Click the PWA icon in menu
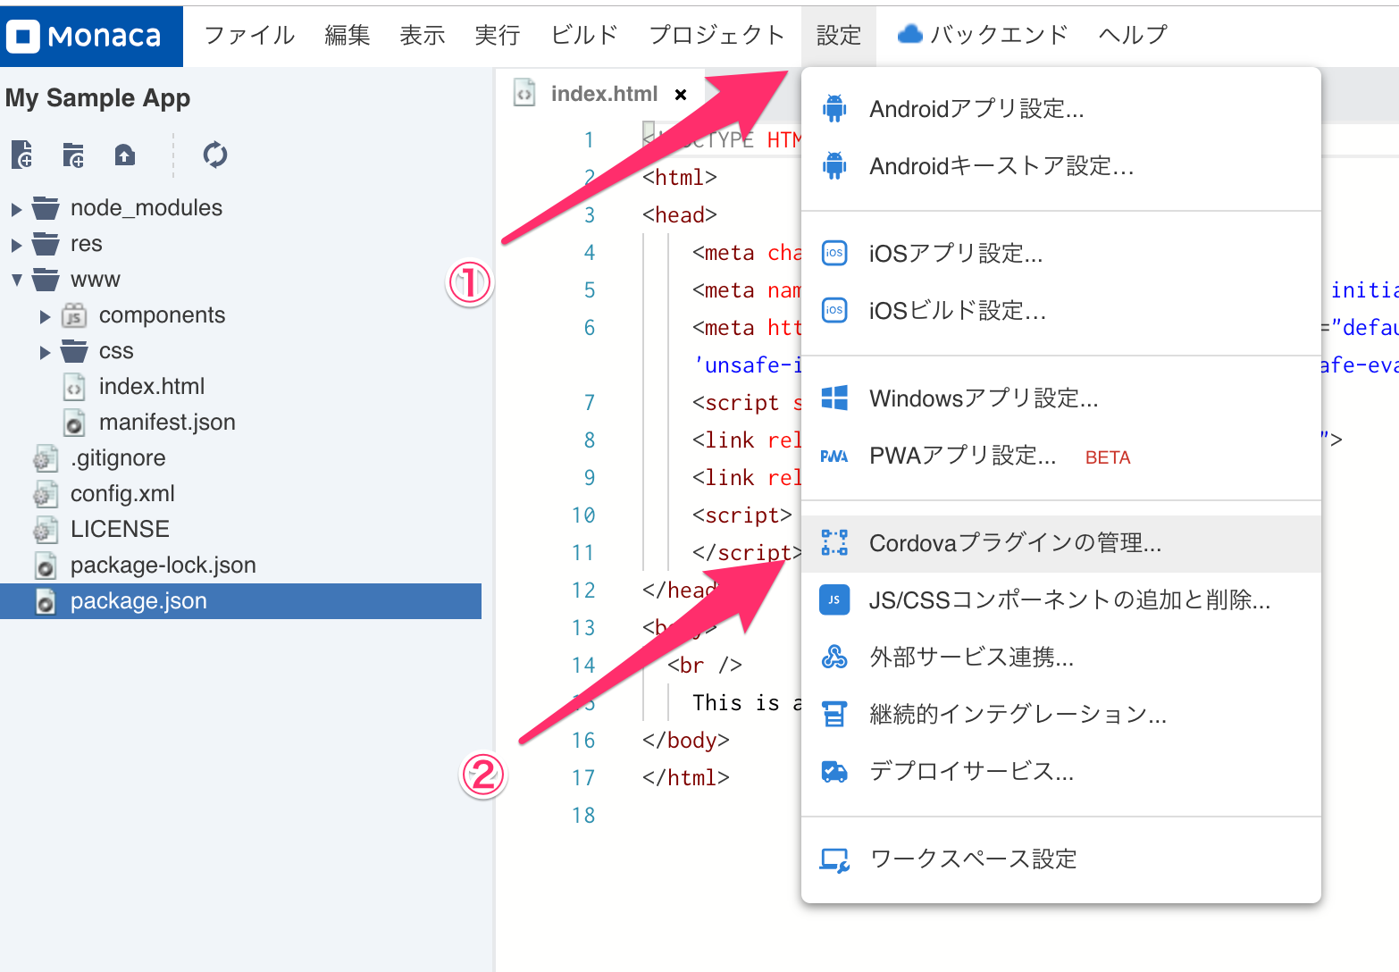The width and height of the screenshot is (1399, 972). click(x=834, y=456)
